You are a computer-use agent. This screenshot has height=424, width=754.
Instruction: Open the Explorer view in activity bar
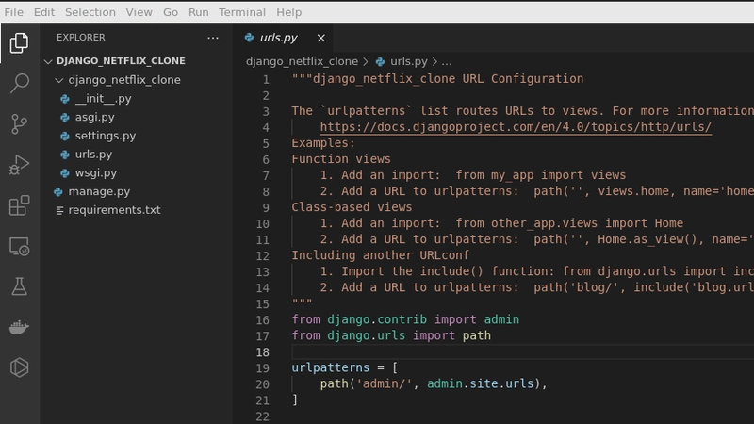19,42
